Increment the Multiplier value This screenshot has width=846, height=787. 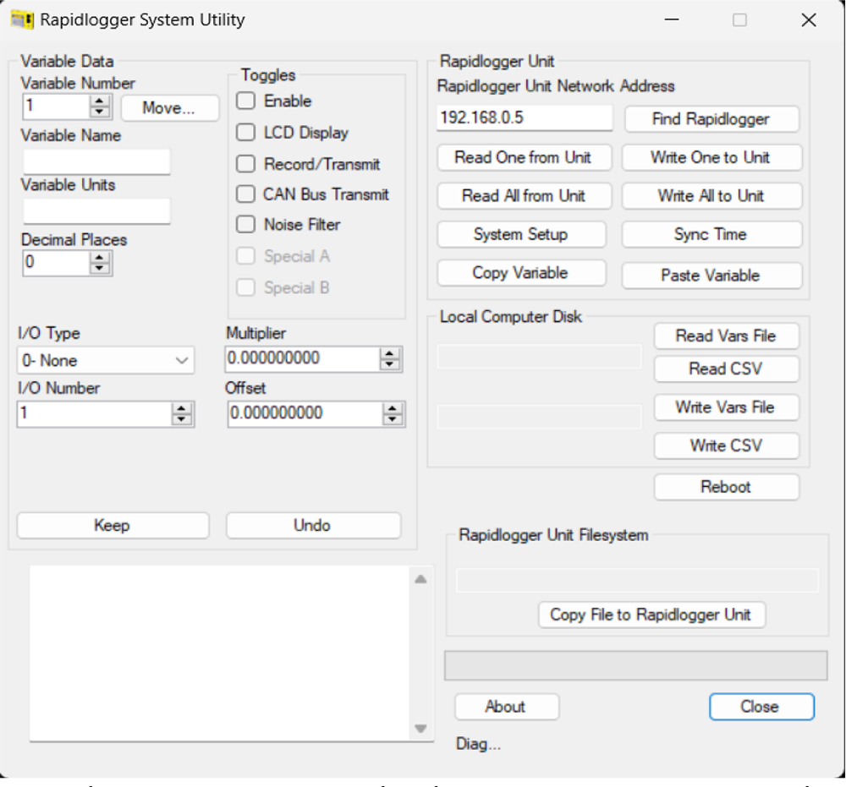tap(390, 353)
